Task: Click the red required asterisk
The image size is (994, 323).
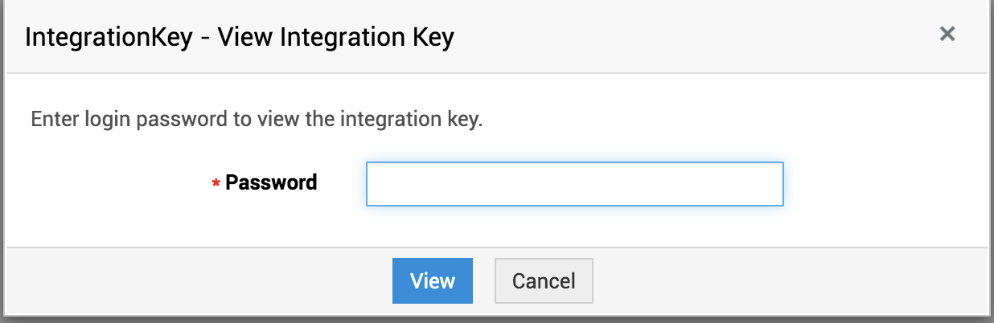Action: point(216,185)
